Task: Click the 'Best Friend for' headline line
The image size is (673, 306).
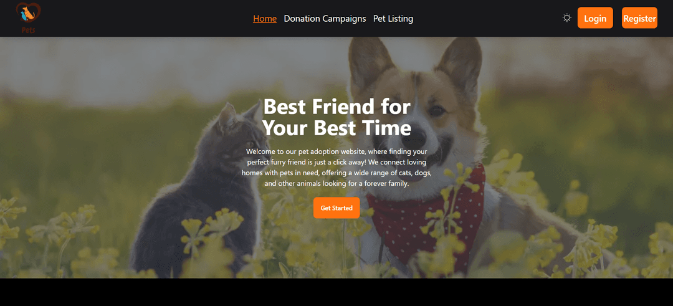Action: 337,107
